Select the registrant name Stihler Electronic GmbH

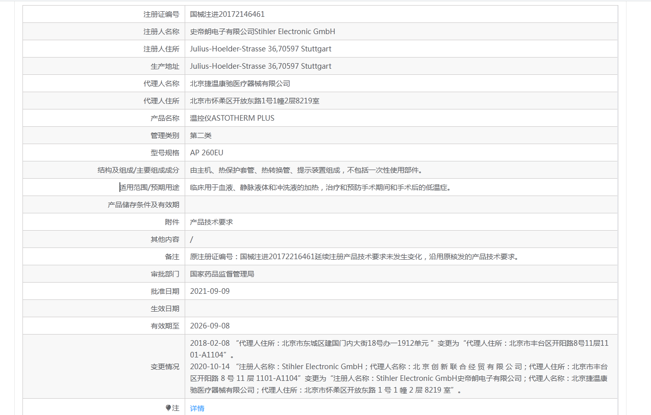tap(262, 32)
